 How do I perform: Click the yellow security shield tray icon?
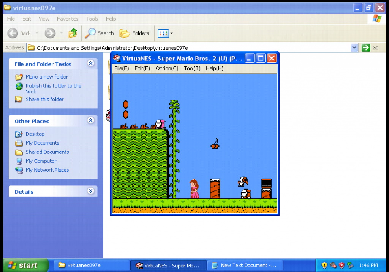coord(324,265)
